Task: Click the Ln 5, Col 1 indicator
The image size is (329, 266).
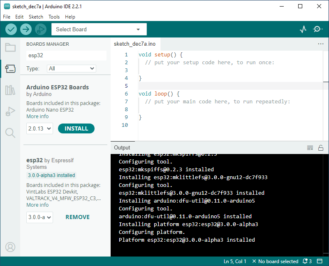Action: point(235,261)
